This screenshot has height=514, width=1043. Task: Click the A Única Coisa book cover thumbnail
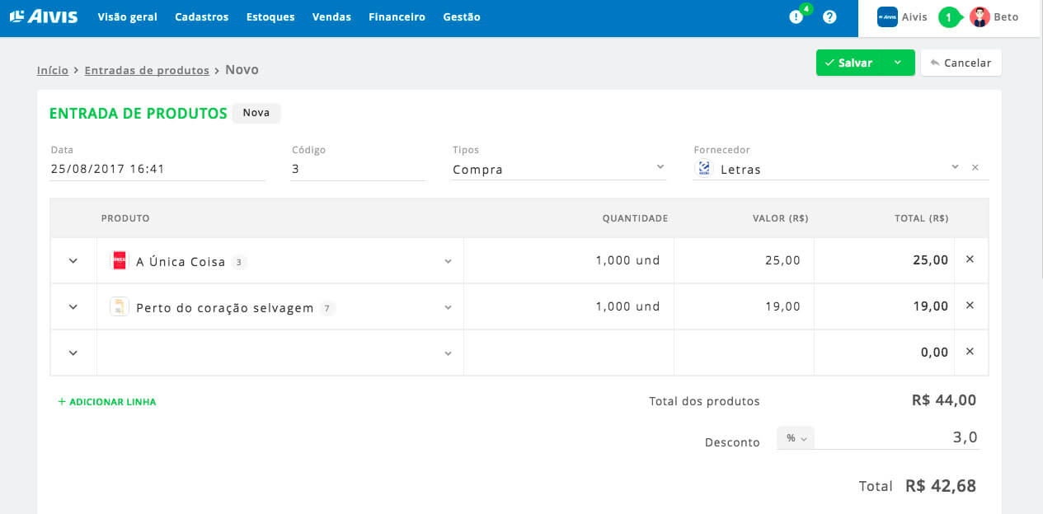point(120,260)
